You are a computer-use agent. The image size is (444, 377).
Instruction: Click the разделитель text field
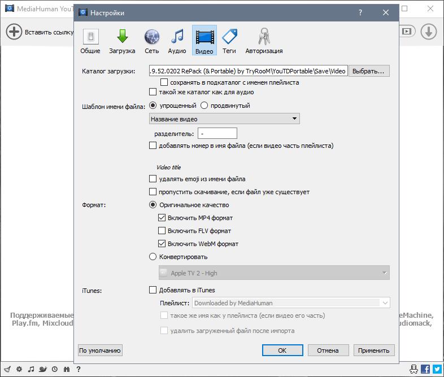click(x=217, y=134)
